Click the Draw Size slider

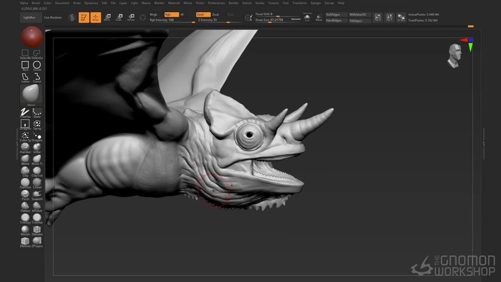(270, 20)
